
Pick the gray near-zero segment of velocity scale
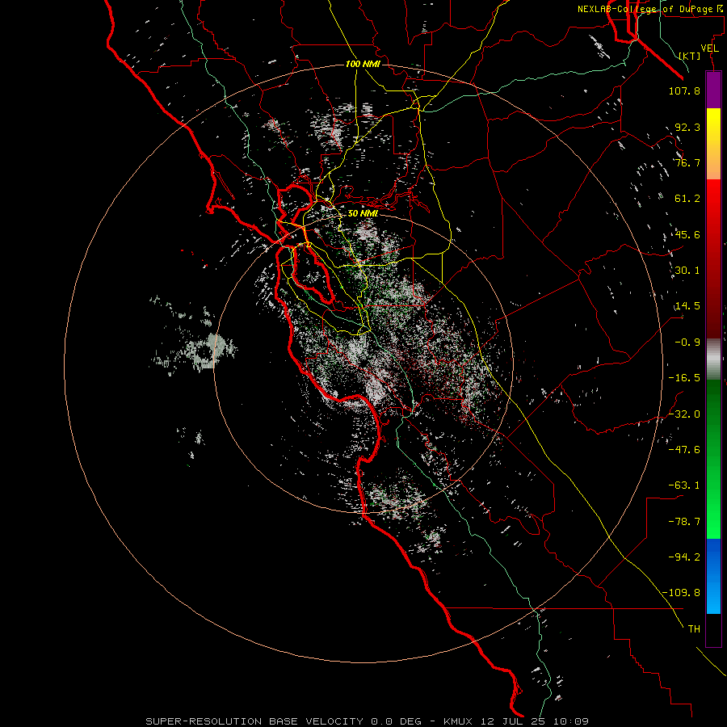pyautogui.click(x=713, y=359)
